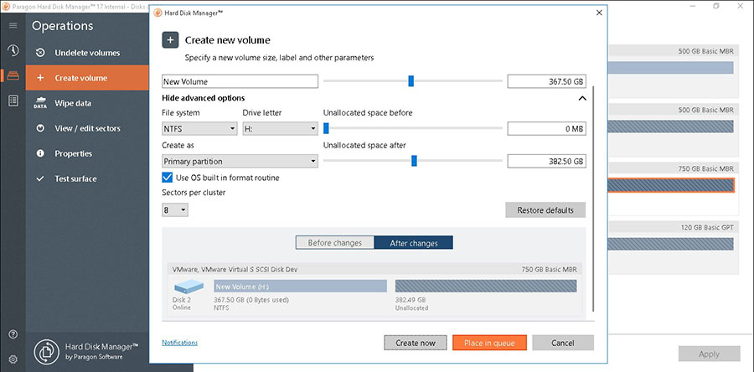Screen dimensions: 754x372
Task: Select Wipe data operation
Action: (87, 103)
